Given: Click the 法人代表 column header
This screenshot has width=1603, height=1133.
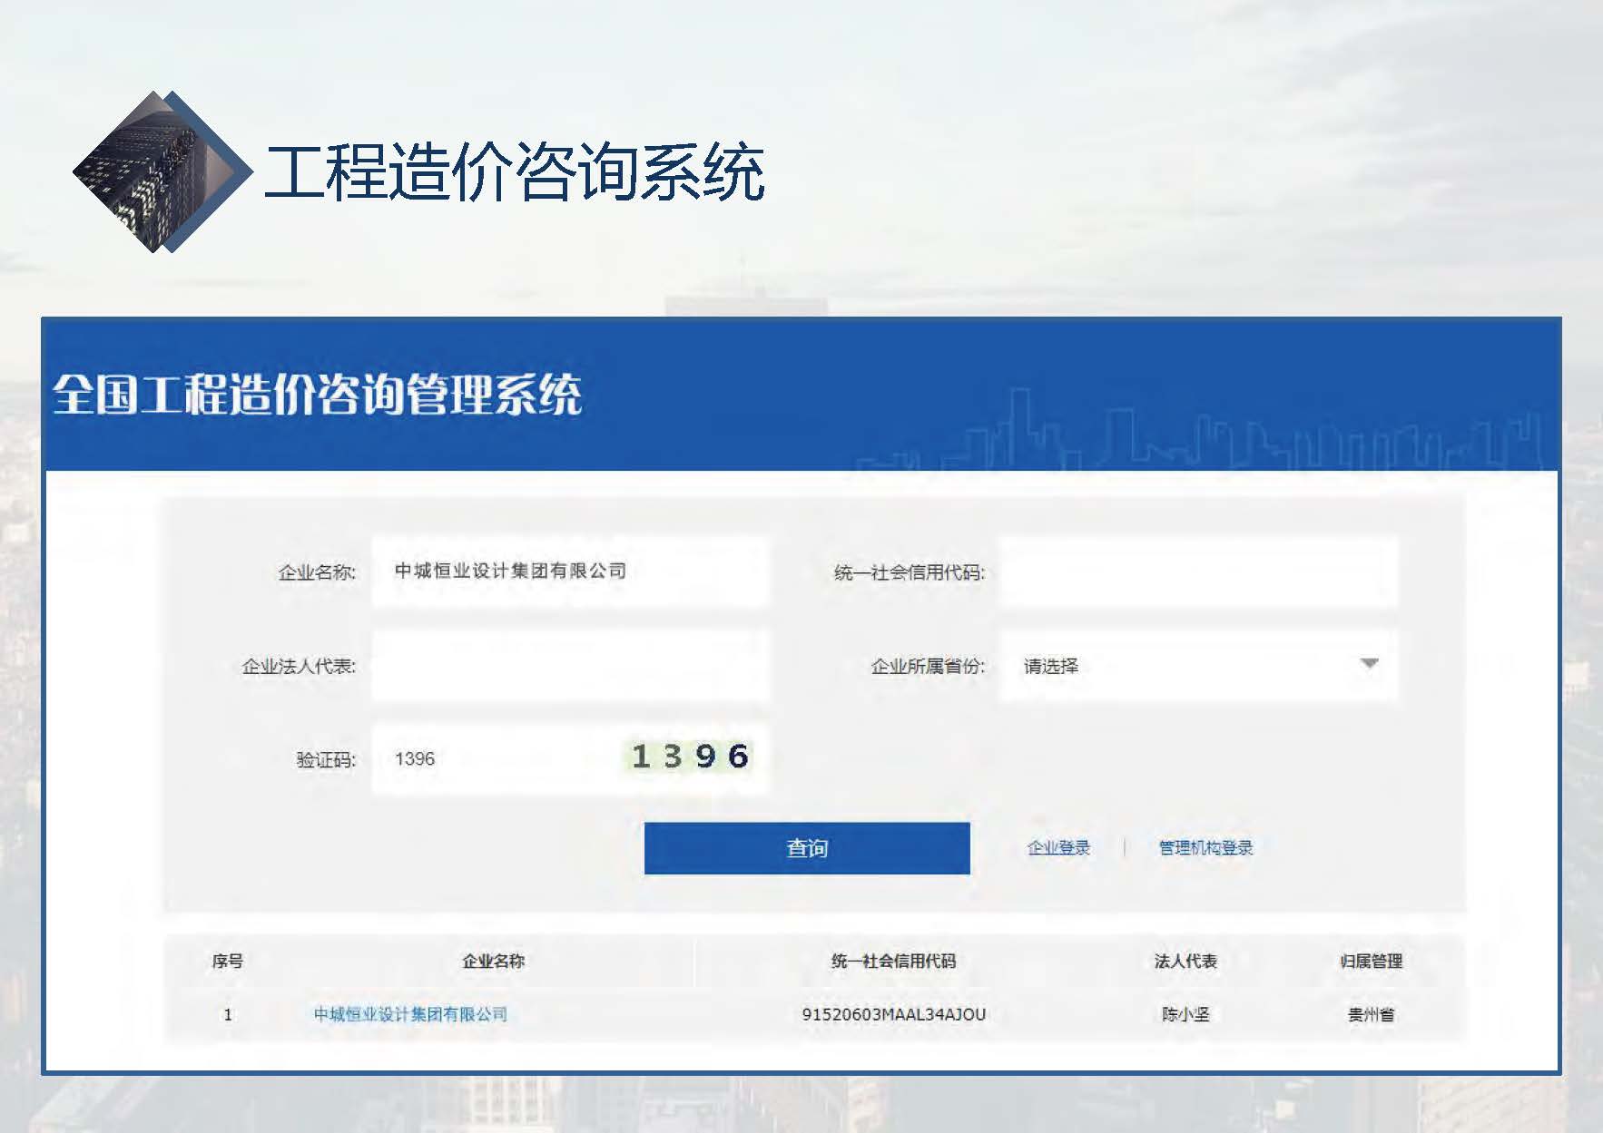Looking at the screenshot, I should pyautogui.click(x=1185, y=961).
